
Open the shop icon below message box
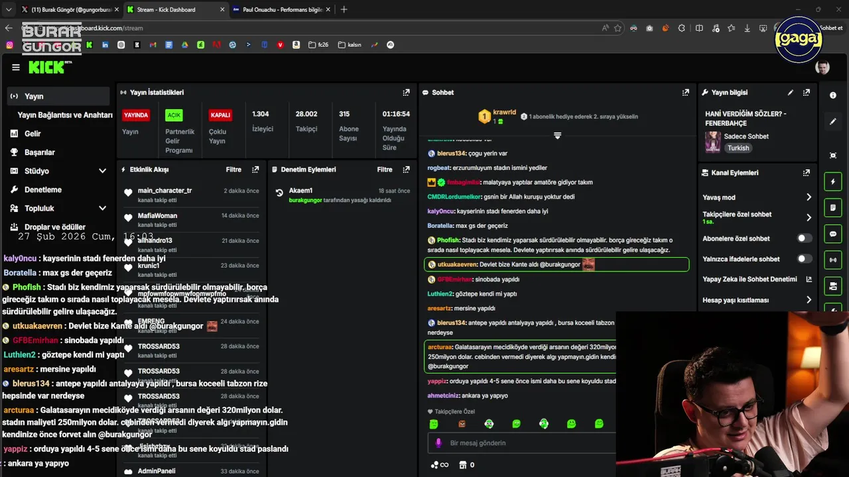(463, 465)
